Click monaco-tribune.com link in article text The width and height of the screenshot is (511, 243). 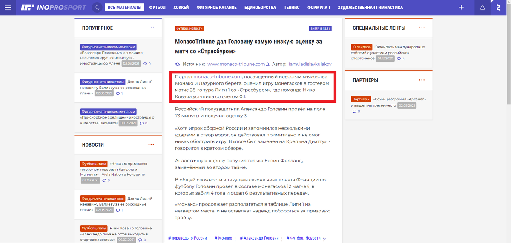[218, 76]
